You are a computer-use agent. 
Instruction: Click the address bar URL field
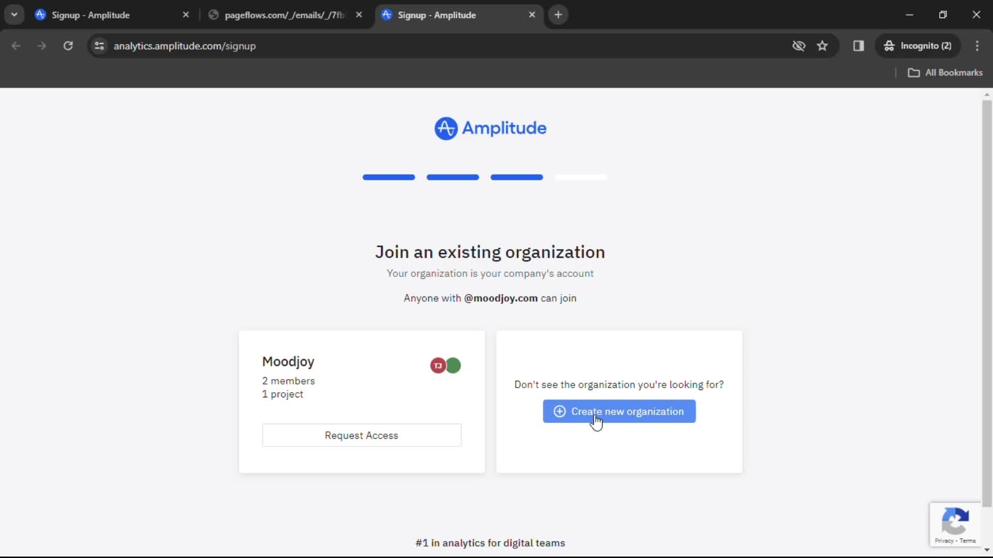(x=185, y=45)
